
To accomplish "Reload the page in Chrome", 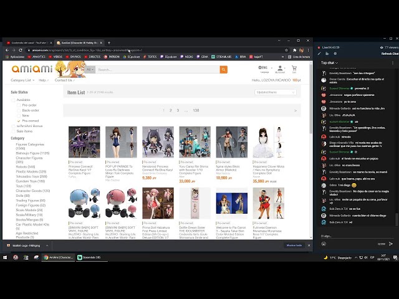I will pyautogui.click(x=21, y=50).
